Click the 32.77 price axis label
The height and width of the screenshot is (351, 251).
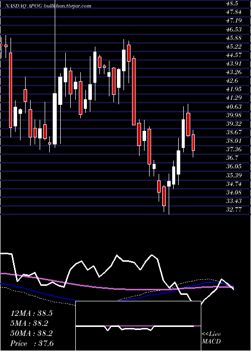point(234,210)
